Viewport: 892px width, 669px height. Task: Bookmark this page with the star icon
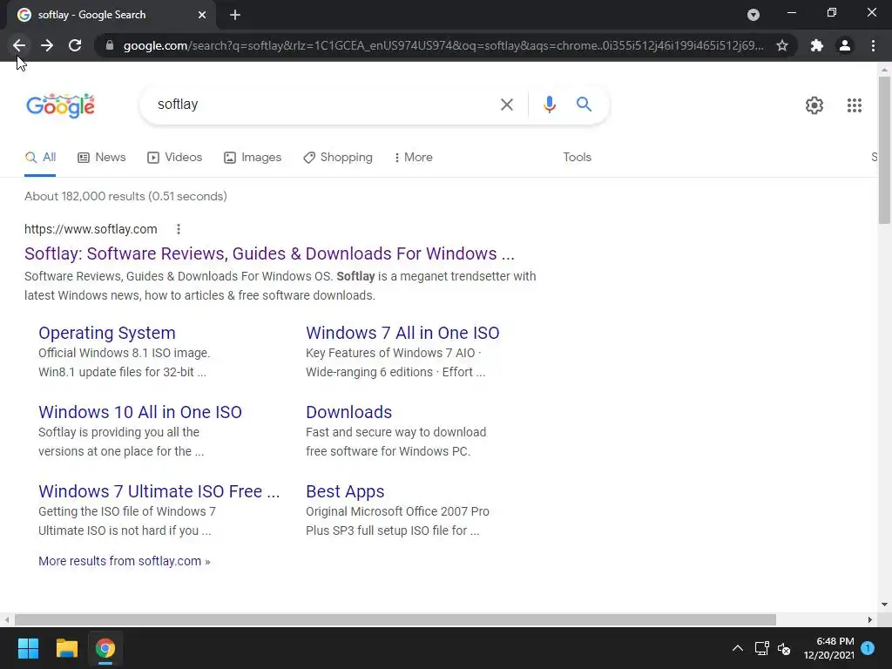(x=782, y=45)
